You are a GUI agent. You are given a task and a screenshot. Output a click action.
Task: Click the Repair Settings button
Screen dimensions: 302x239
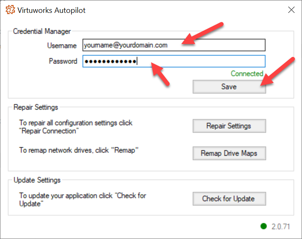click(x=229, y=126)
